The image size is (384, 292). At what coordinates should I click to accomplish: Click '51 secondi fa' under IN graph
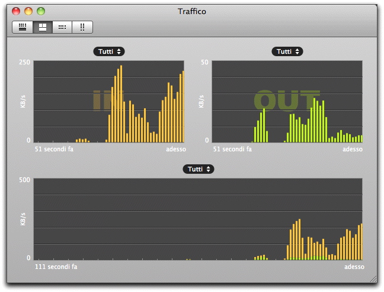[x=54, y=149]
